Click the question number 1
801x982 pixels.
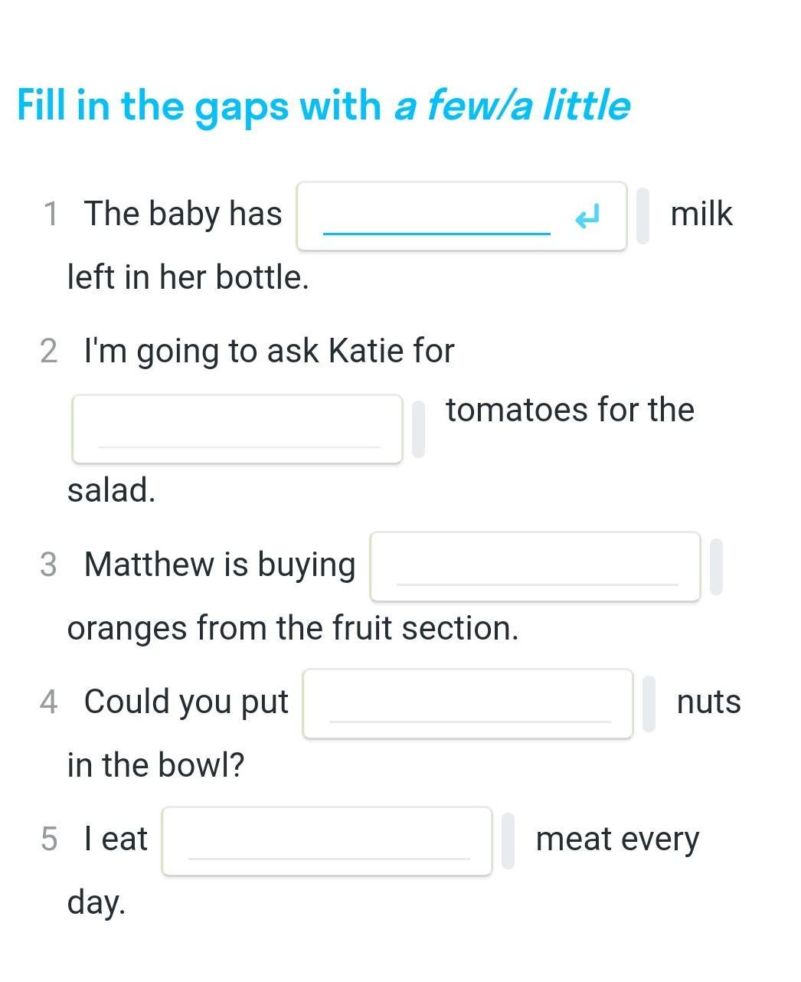tap(51, 214)
